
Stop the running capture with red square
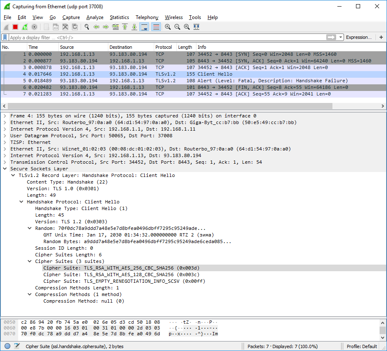pyautogui.click(x=15, y=27)
